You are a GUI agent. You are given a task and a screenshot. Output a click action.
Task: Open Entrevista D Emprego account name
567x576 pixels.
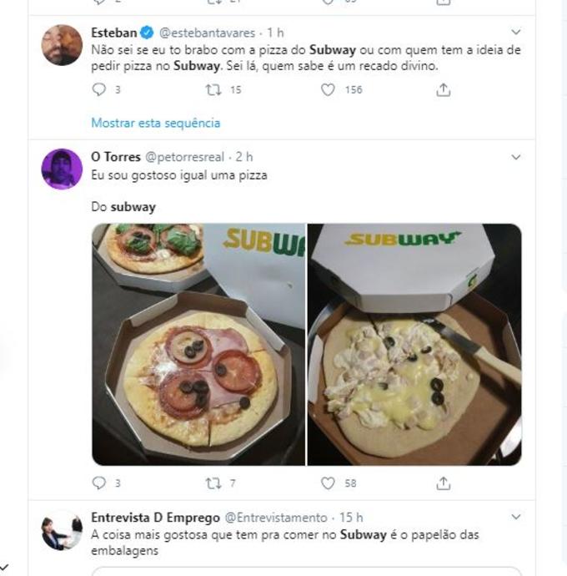click(x=155, y=518)
